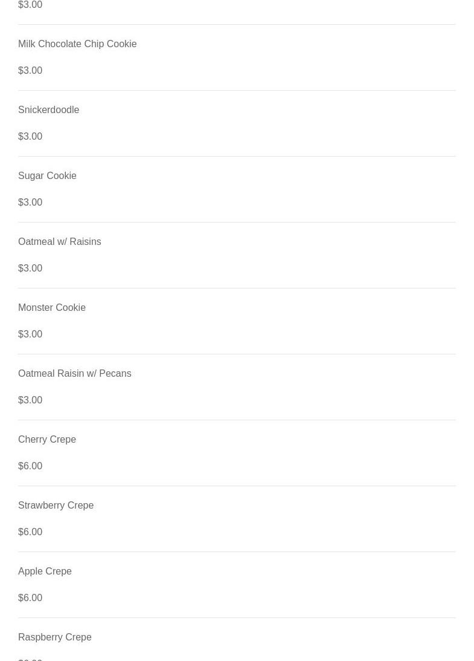Click the Apple Crepe $6.00 price
Screen dimensions: 474x661
[x=30, y=598]
